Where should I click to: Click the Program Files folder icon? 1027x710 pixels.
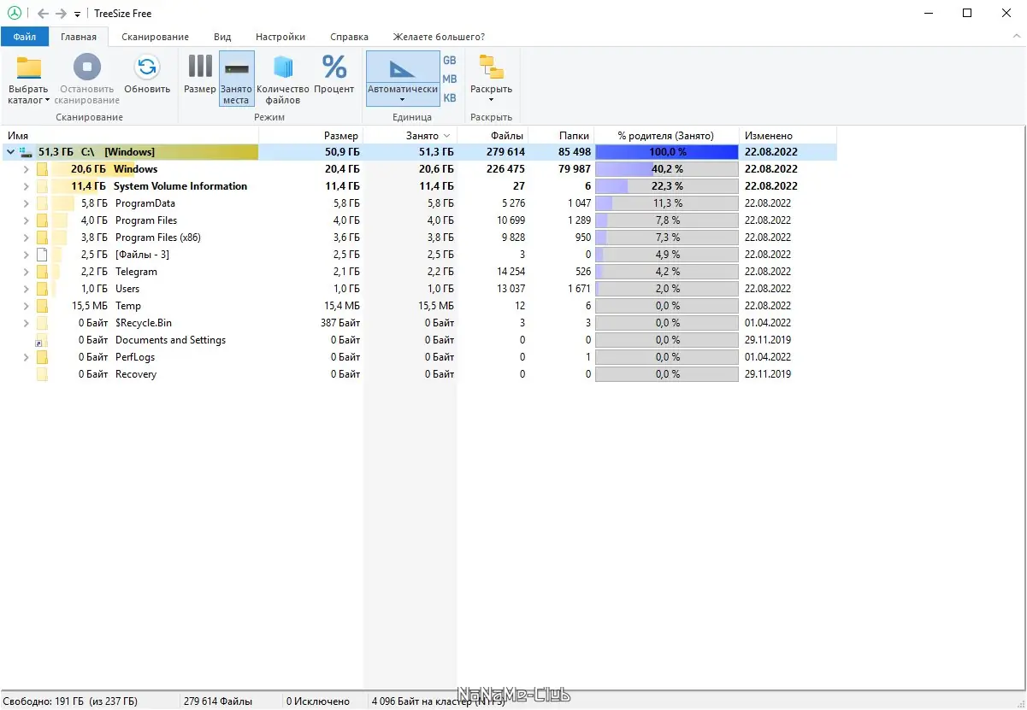(x=42, y=220)
